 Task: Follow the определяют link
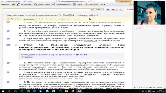pos(39,67)
